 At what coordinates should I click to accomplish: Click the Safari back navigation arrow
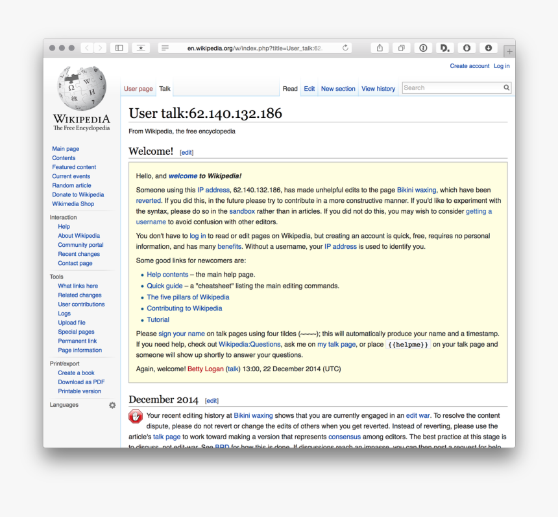87,48
